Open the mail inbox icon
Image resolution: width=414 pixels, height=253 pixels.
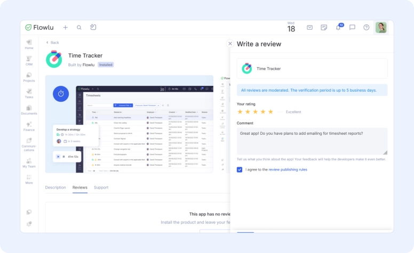tap(310, 27)
